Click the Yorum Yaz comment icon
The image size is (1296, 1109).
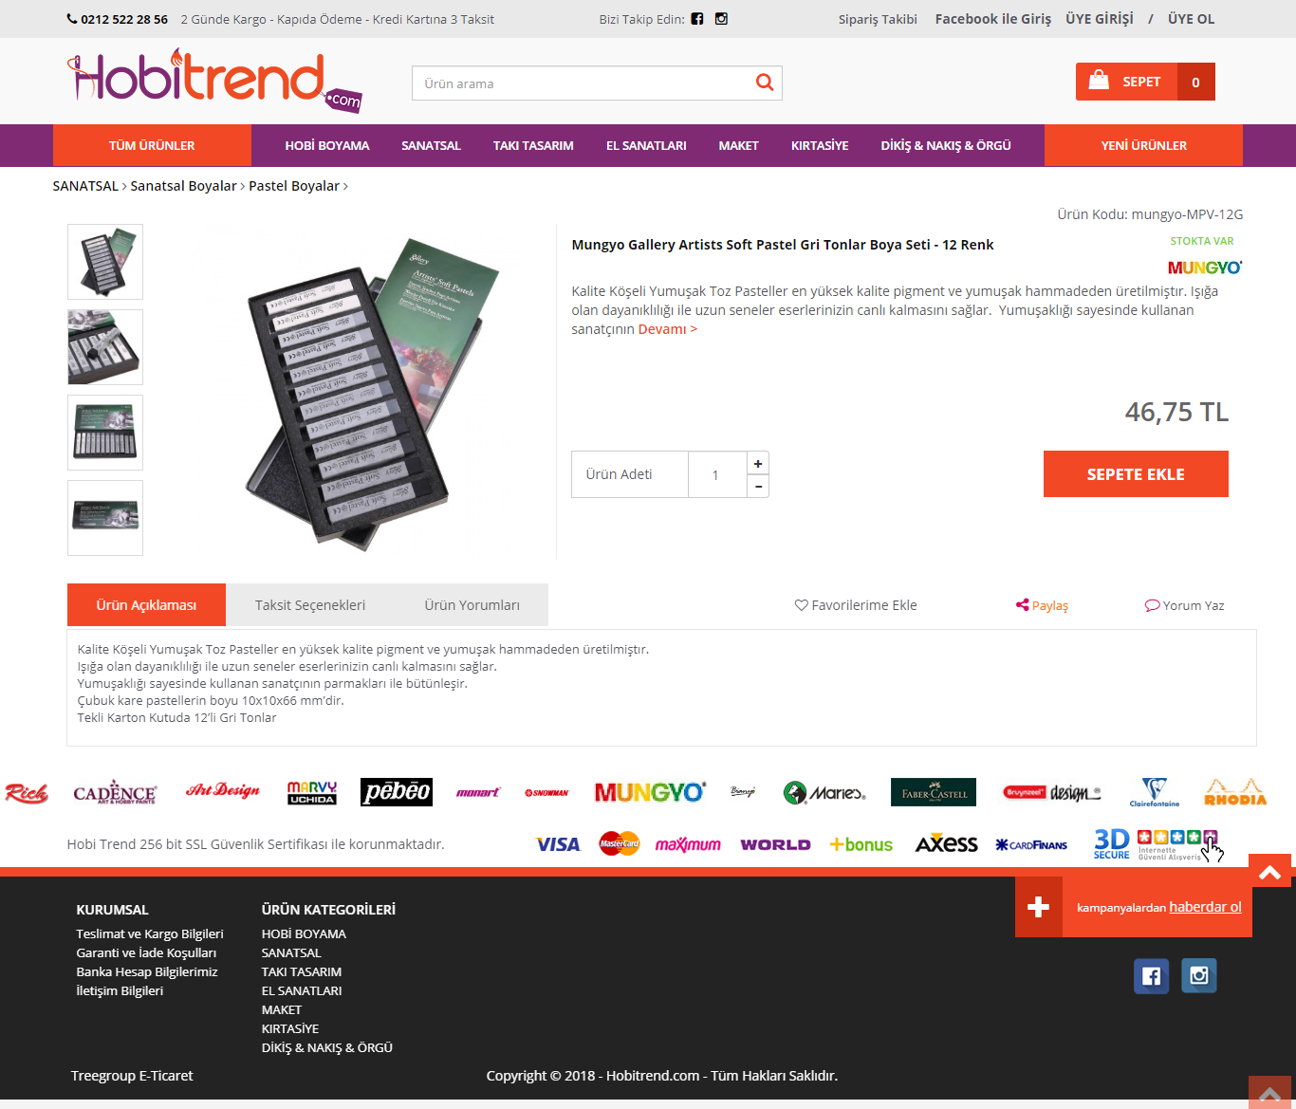pos(1152,605)
